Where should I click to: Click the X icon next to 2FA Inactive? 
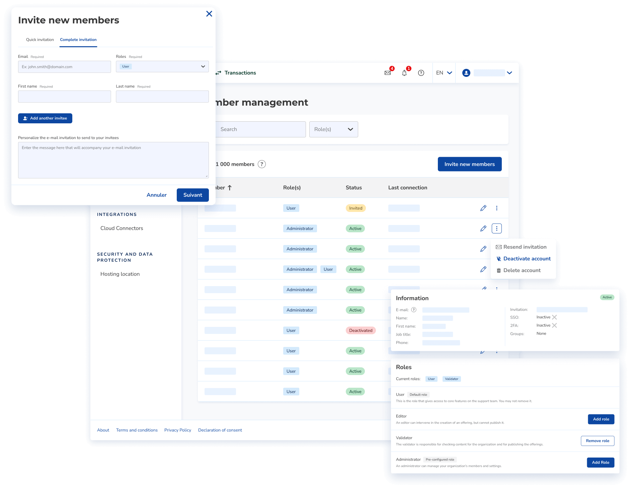pos(554,325)
